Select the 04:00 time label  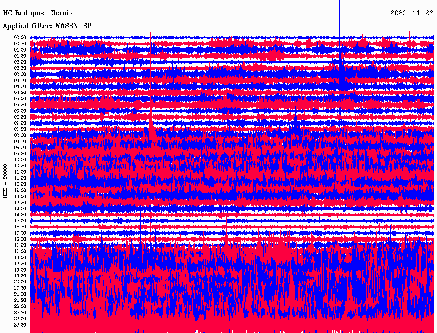tap(20, 87)
